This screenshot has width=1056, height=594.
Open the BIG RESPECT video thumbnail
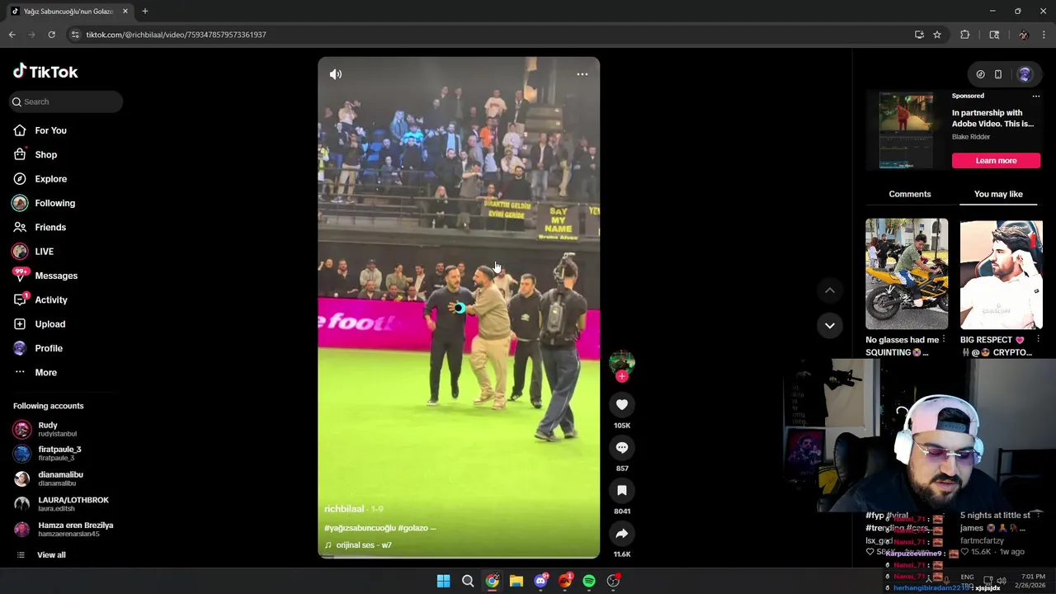tap(1002, 274)
